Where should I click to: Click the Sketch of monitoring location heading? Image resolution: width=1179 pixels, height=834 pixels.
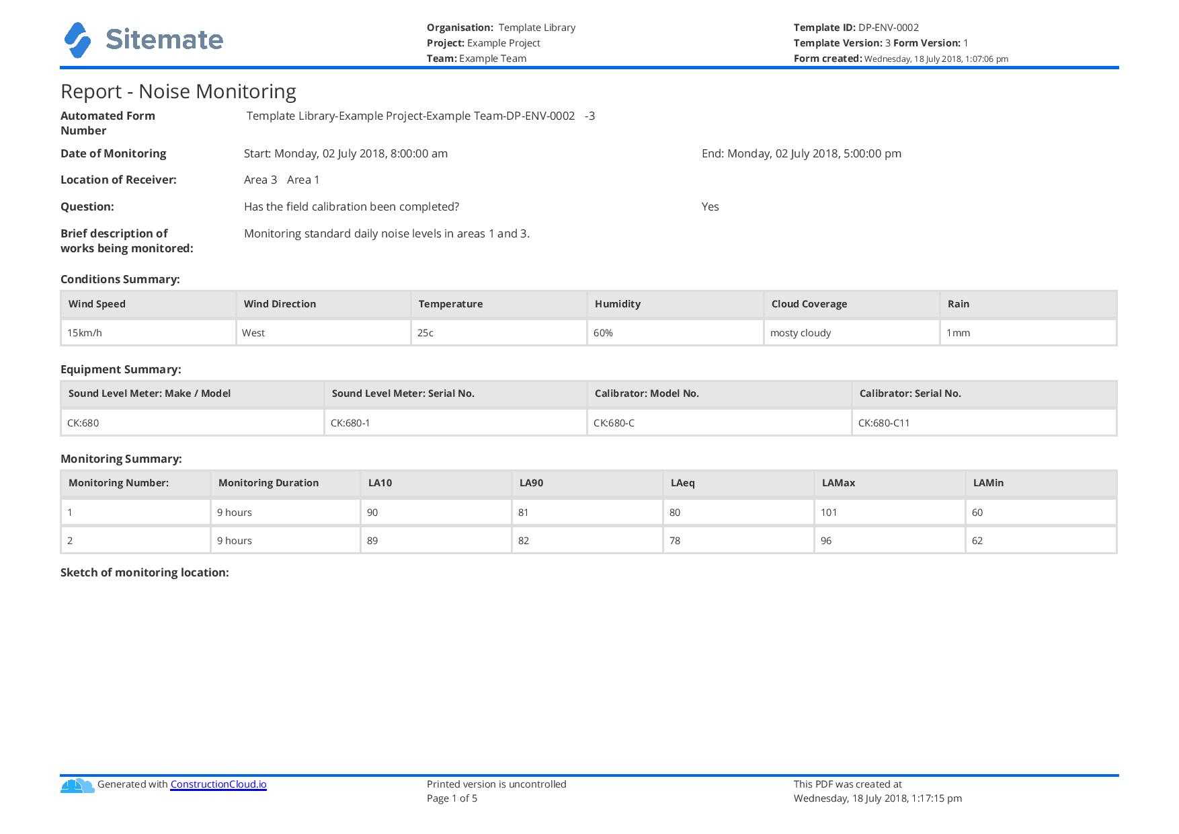145,572
